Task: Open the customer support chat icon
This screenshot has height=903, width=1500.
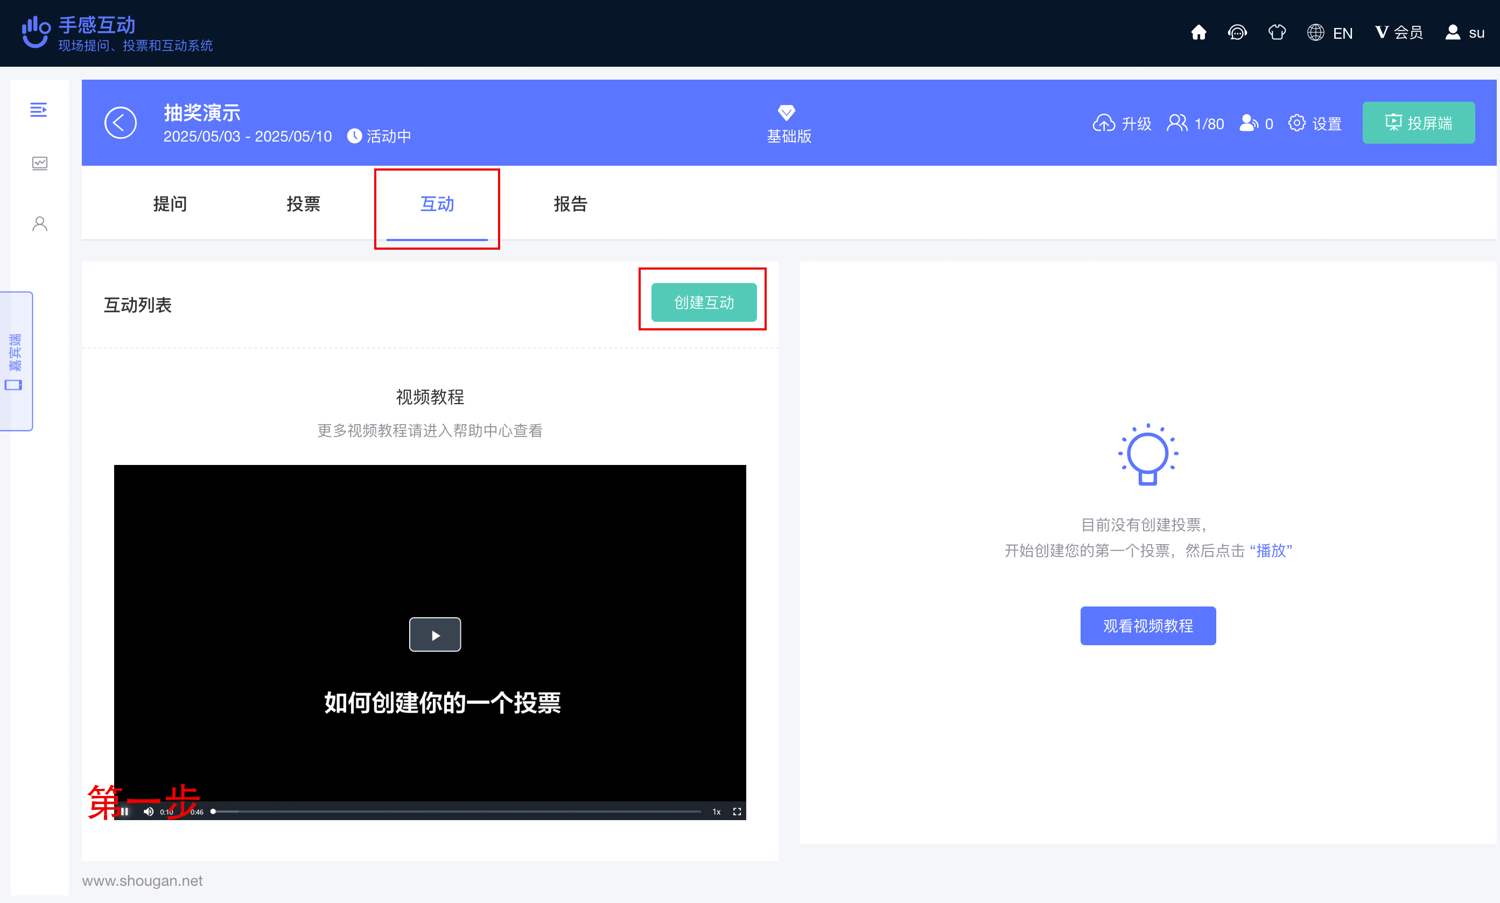Action: (x=1237, y=32)
